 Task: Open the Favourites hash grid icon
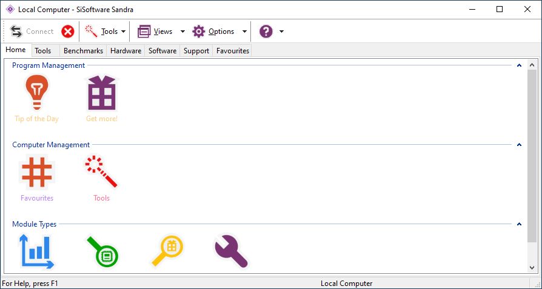tap(37, 171)
